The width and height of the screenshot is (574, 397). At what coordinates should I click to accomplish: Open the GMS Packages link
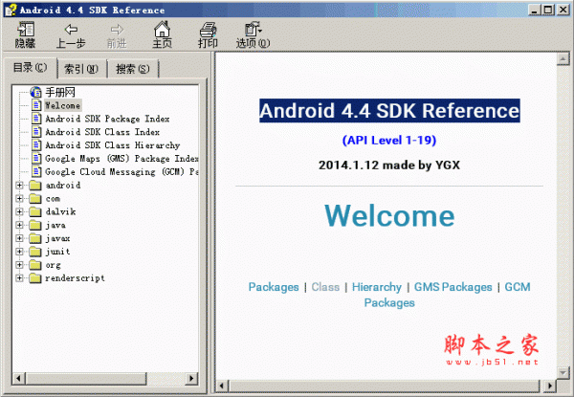click(x=453, y=287)
